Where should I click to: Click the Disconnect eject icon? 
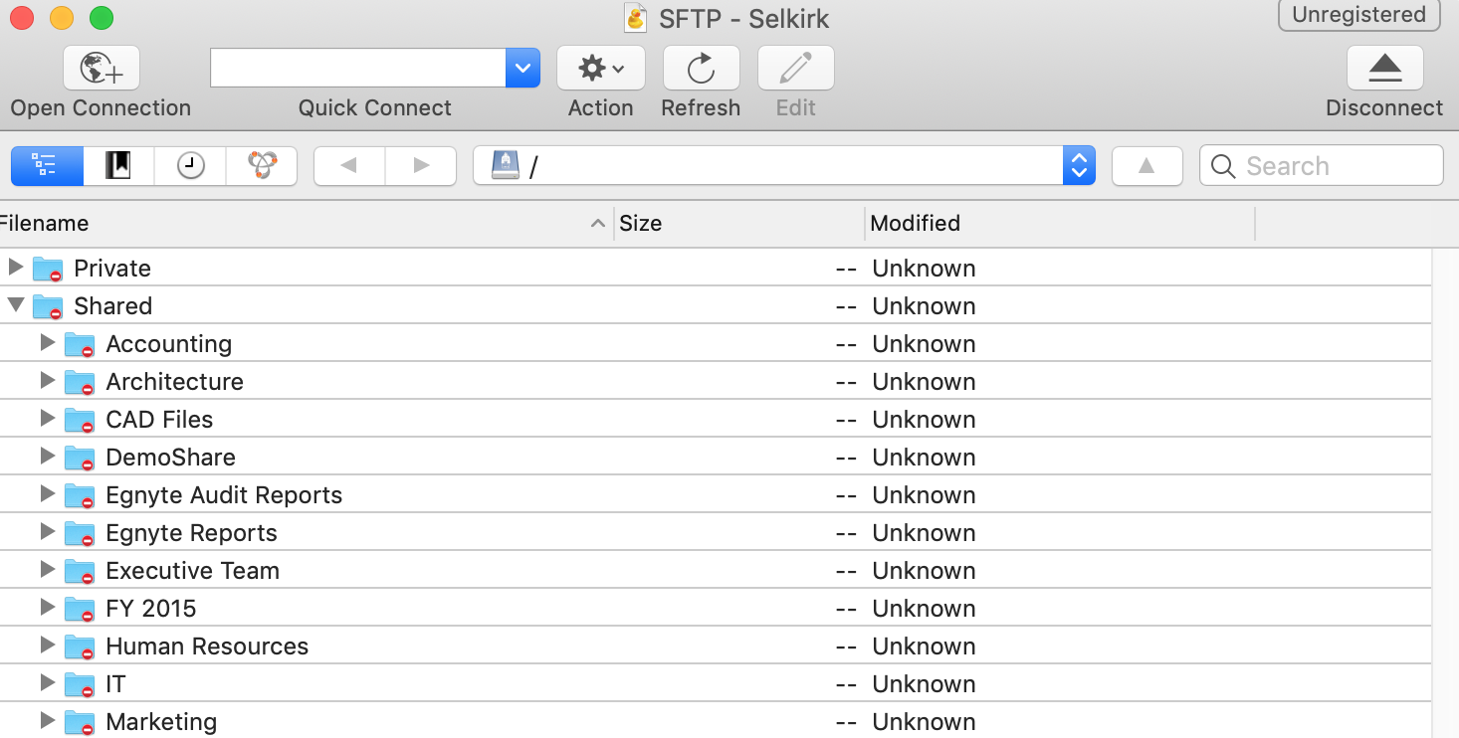click(x=1384, y=69)
